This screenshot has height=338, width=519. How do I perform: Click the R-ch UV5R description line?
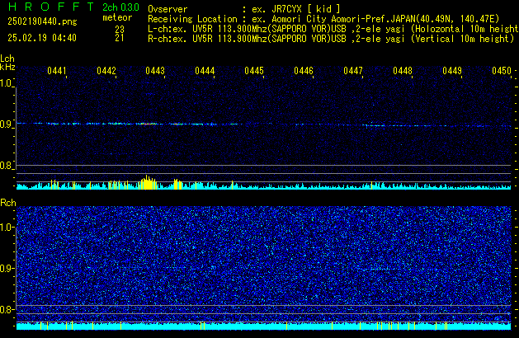click(x=331, y=39)
